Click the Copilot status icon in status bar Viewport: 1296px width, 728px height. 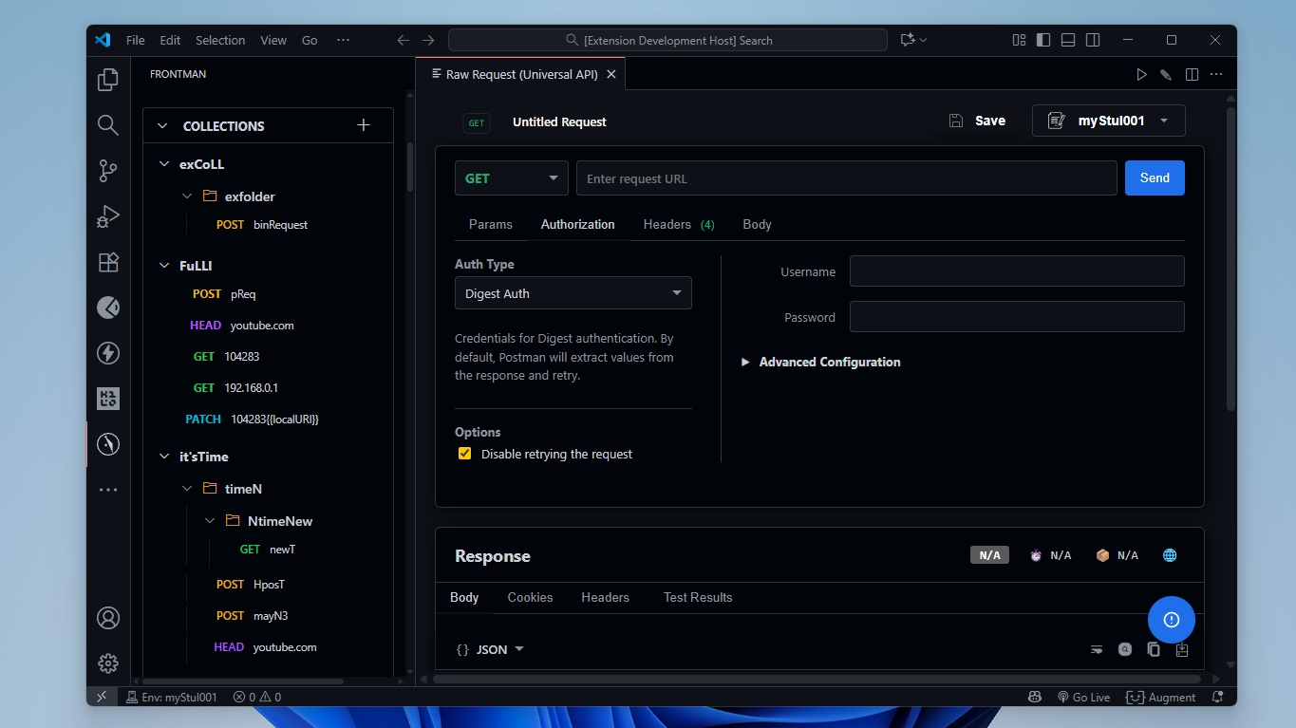coord(1035,697)
